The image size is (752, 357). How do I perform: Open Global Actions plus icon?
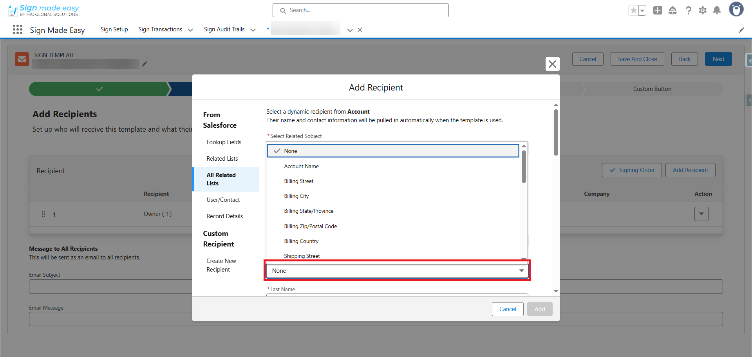click(x=658, y=11)
